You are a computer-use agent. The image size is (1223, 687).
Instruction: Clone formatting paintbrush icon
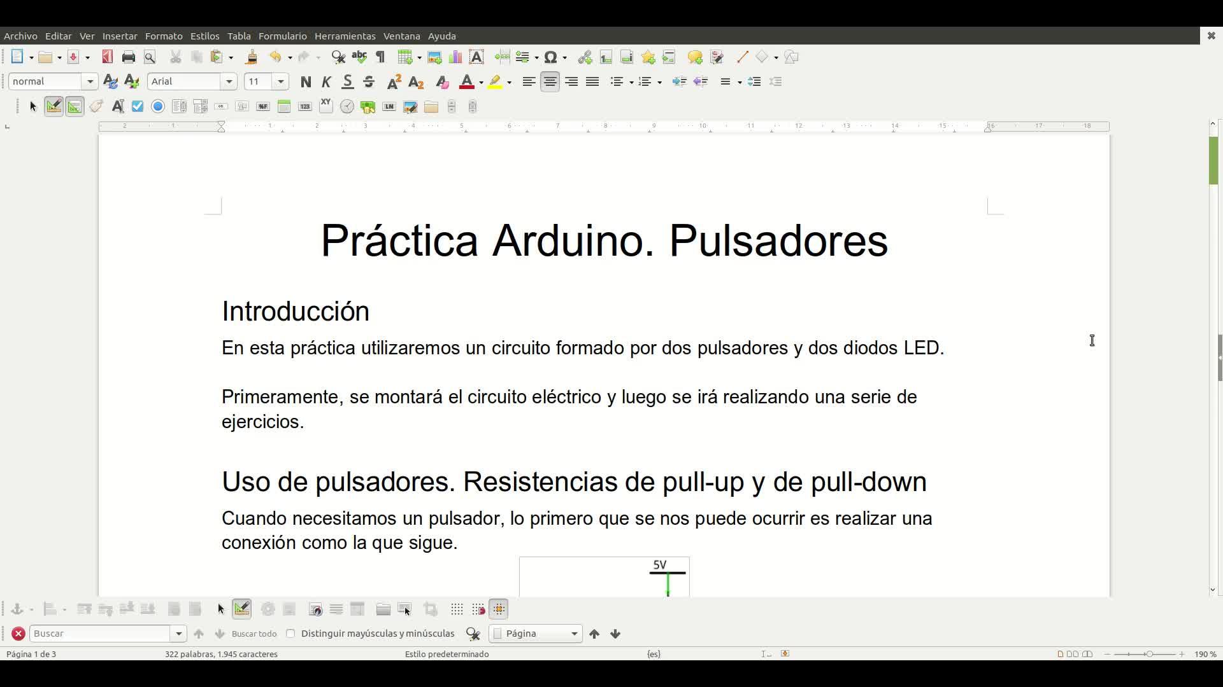point(252,57)
